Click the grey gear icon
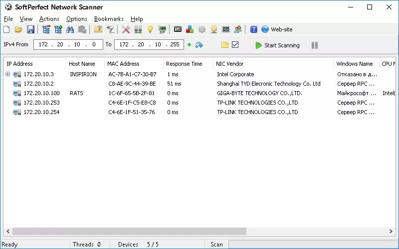Image resolution: width=399 pixels, height=249 pixels. 202,29
